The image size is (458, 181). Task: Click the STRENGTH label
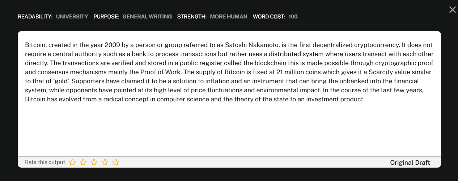[192, 17]
